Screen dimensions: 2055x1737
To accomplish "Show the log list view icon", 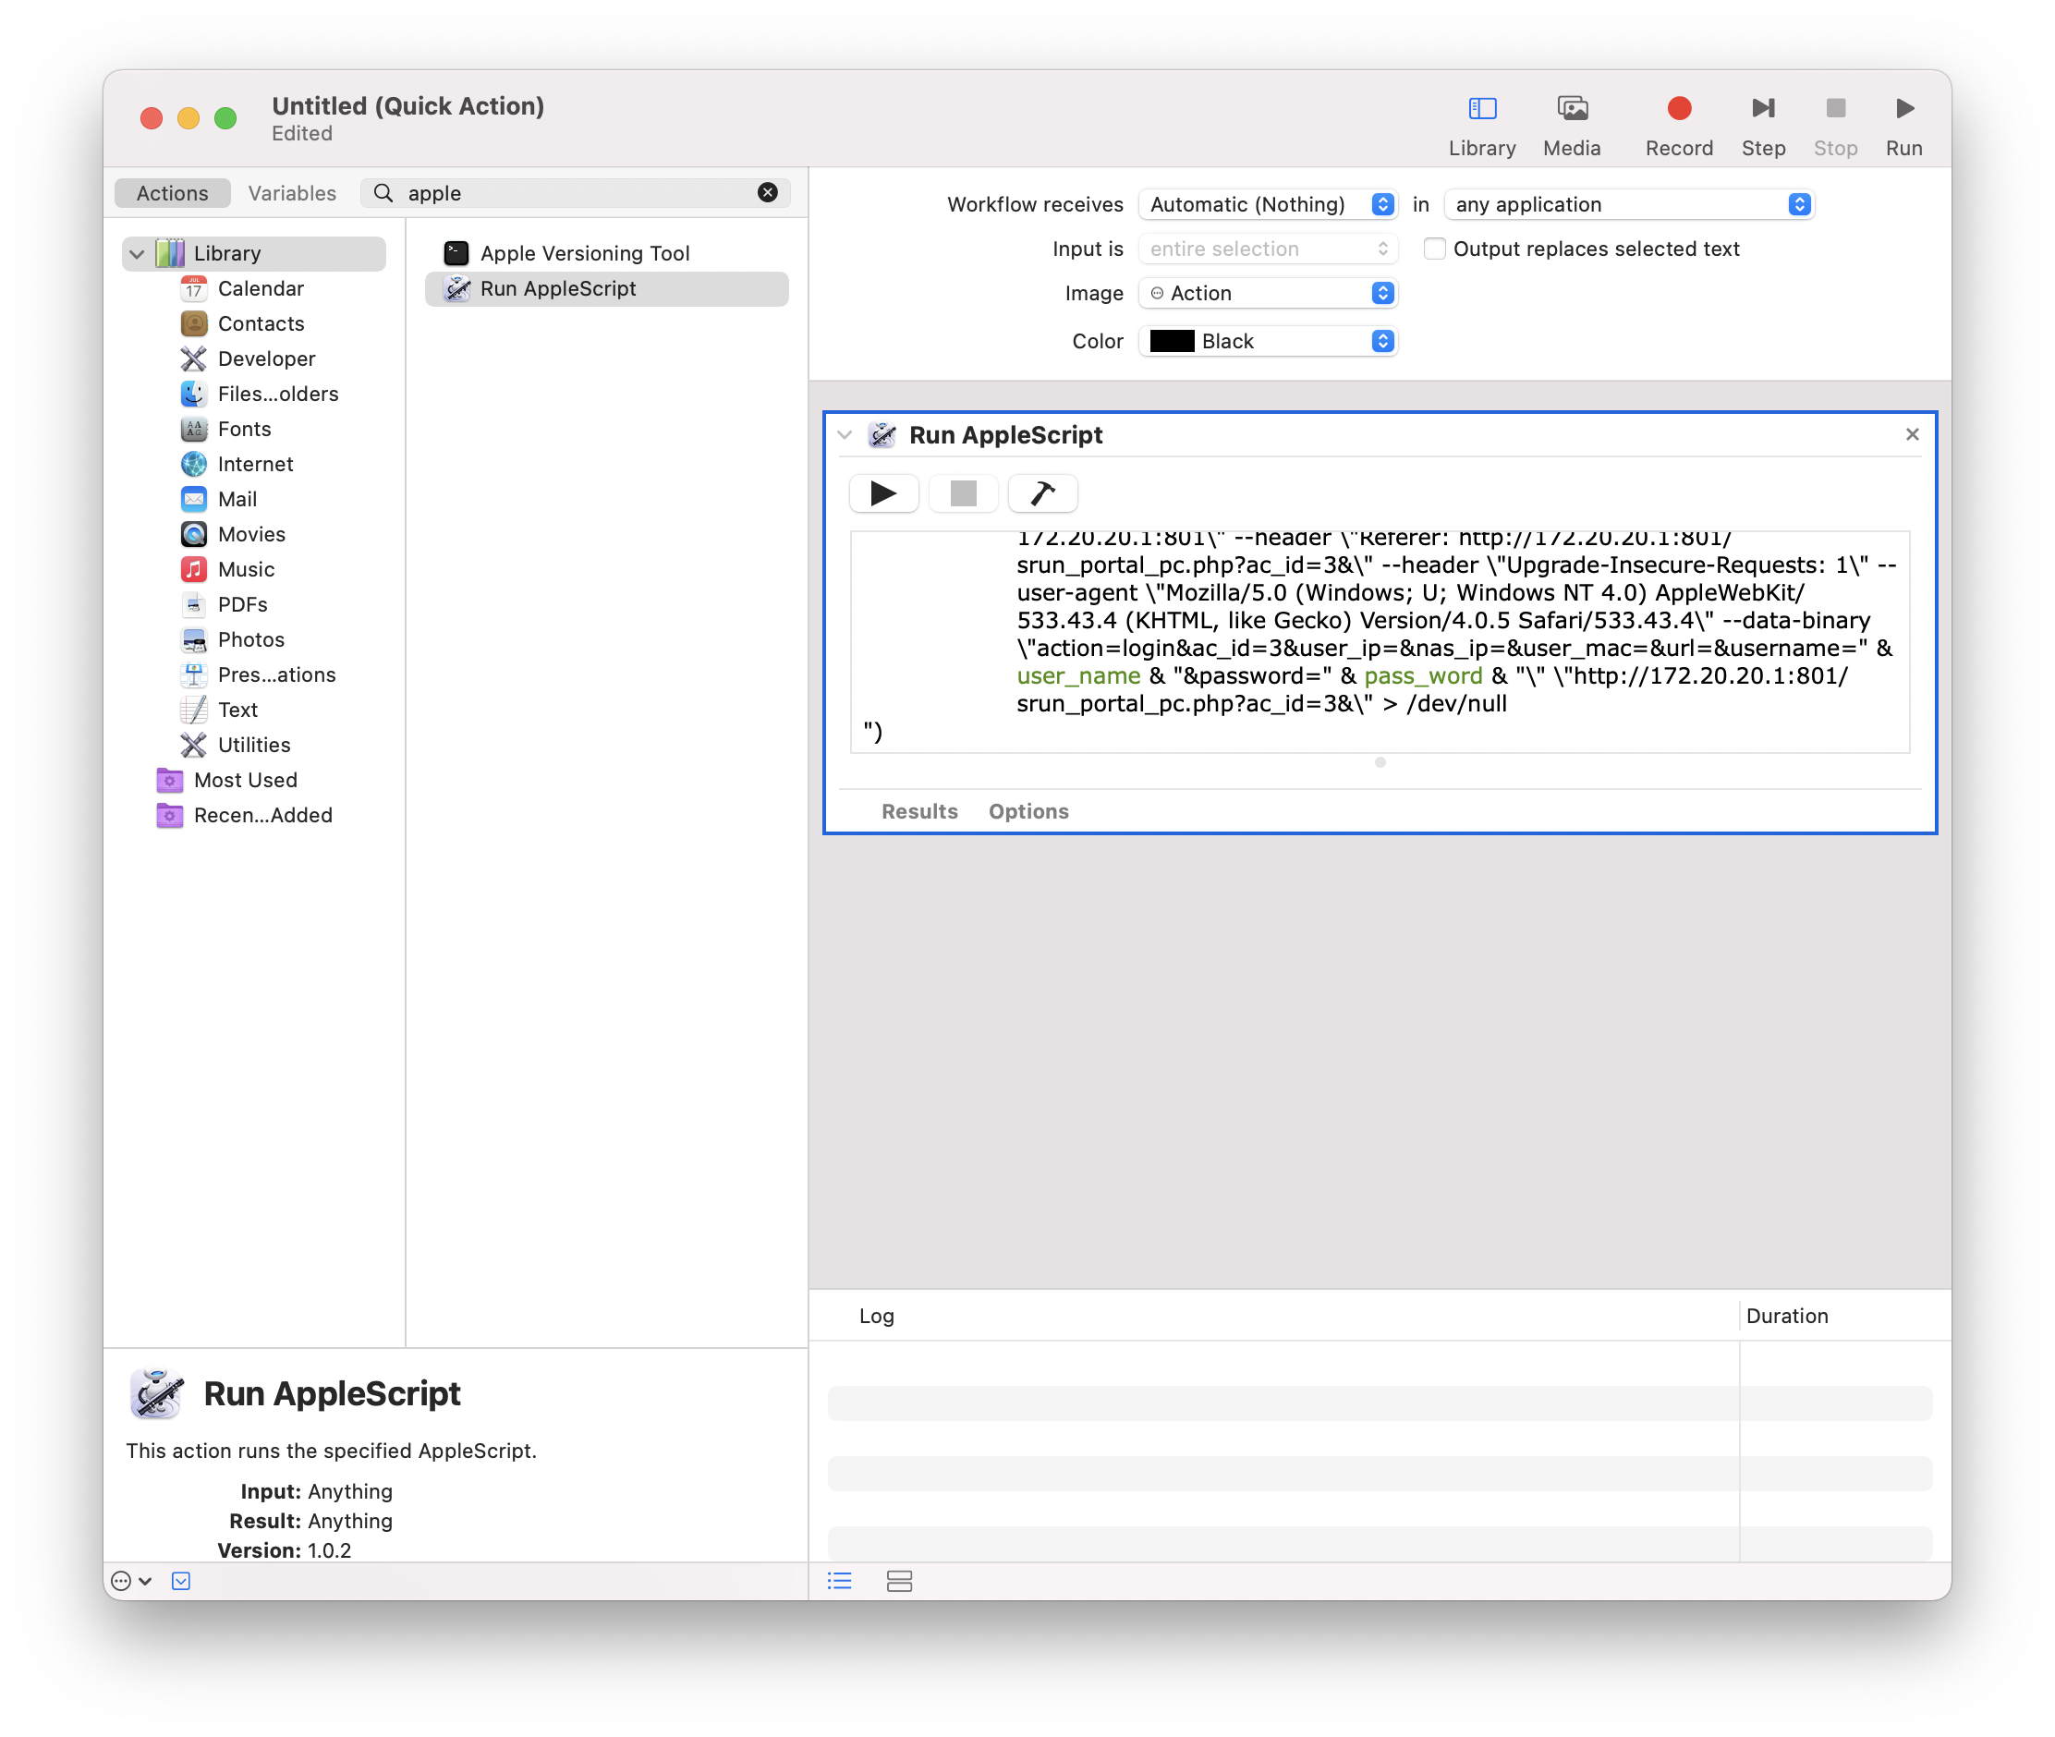I will 839,1582.
